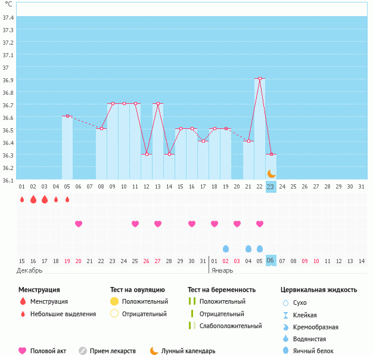Click the Лунный календарь crescent legend icon
Screen dimensions: 373x355
(154, 351)
